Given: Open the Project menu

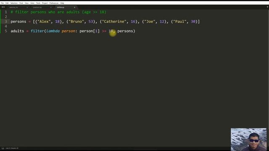Looking at the screenshot, I should coord(45,3).
